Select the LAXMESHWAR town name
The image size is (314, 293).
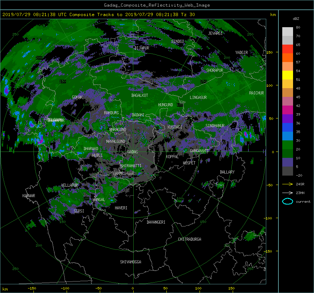[124, 174]
